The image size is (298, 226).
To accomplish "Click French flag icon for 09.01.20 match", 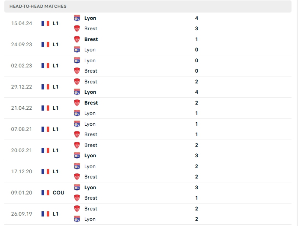I will 45,193.
